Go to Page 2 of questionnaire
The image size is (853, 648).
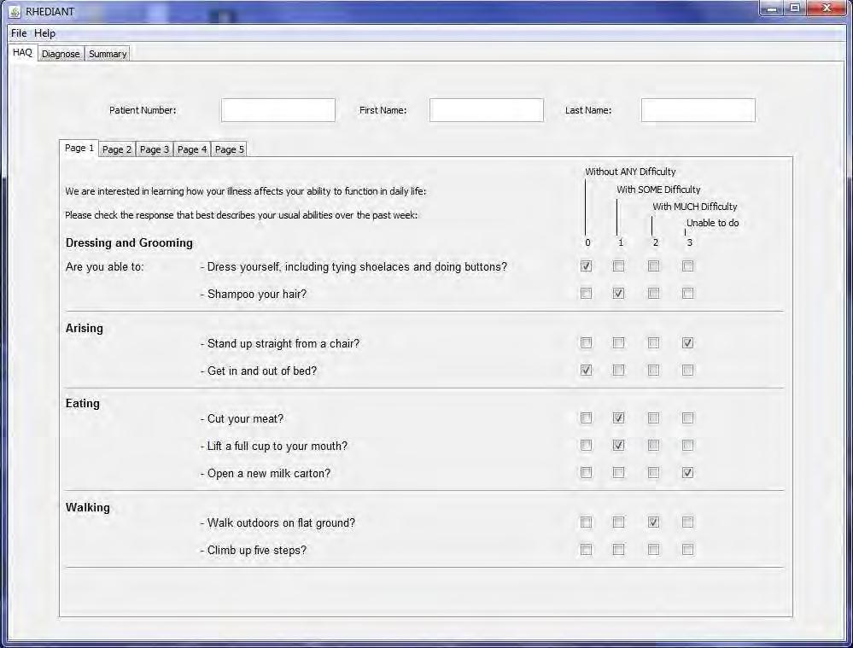[x=117, y=149]
